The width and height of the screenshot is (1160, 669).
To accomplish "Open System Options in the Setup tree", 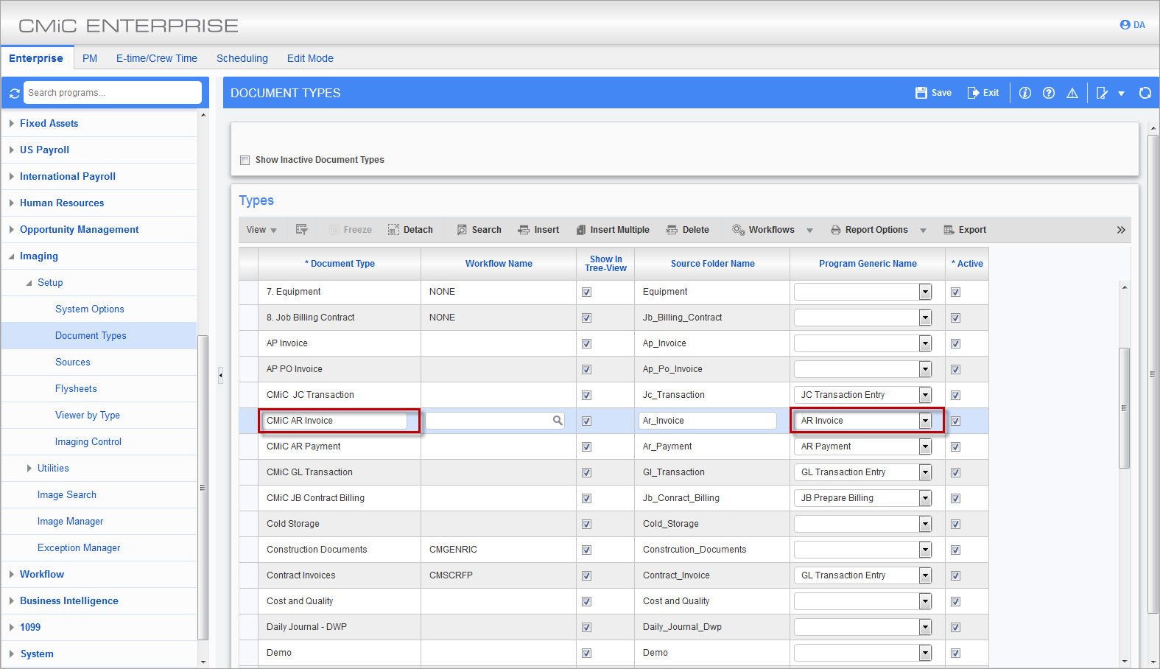I will [x=90, y=309].
